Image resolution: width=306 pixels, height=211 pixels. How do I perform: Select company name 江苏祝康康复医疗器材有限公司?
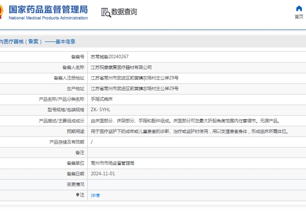coord(121,68)
